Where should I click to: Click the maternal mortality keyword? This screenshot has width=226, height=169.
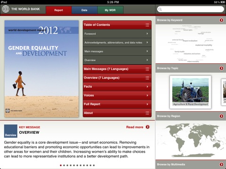pos(203,45)
